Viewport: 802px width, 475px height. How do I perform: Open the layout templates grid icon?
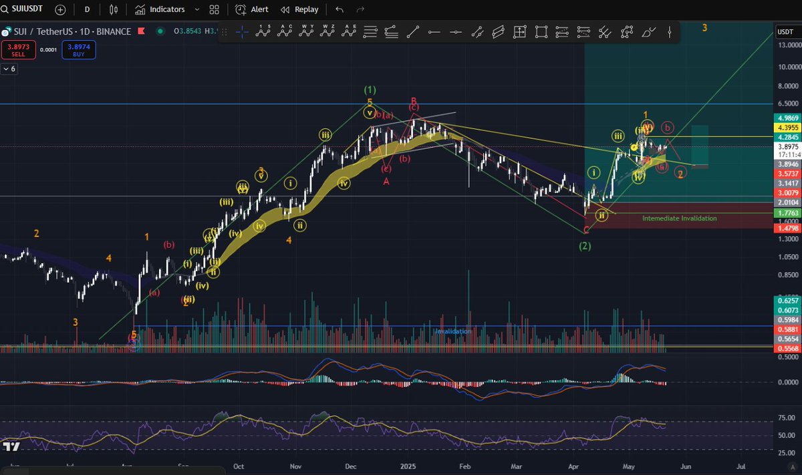click(214, 9)
